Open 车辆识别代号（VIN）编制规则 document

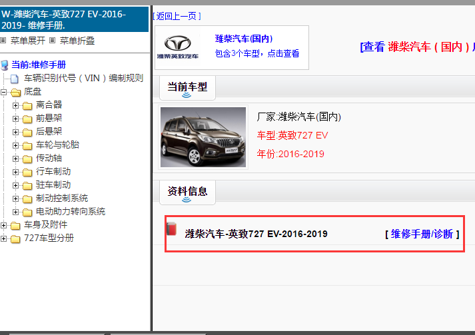(x=84, y=78)
